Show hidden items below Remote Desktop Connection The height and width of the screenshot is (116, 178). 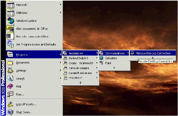click(x=153, y=58)
